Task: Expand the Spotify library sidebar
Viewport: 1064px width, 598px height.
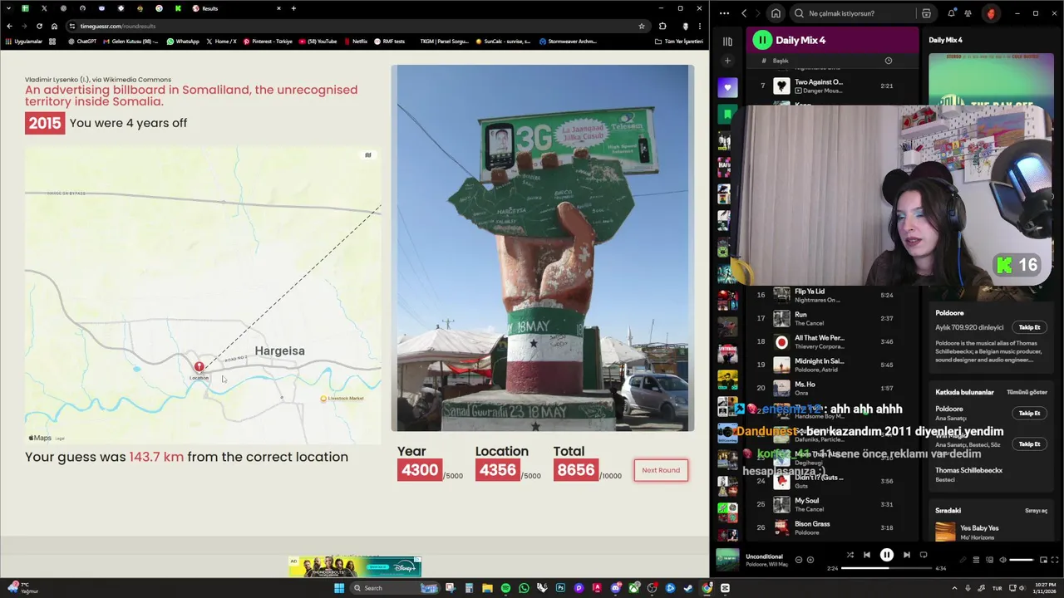Action: [x=727, y=41]
